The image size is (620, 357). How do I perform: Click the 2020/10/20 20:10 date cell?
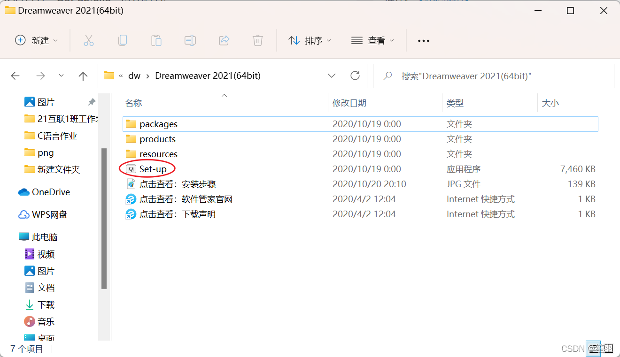[369, 184]
